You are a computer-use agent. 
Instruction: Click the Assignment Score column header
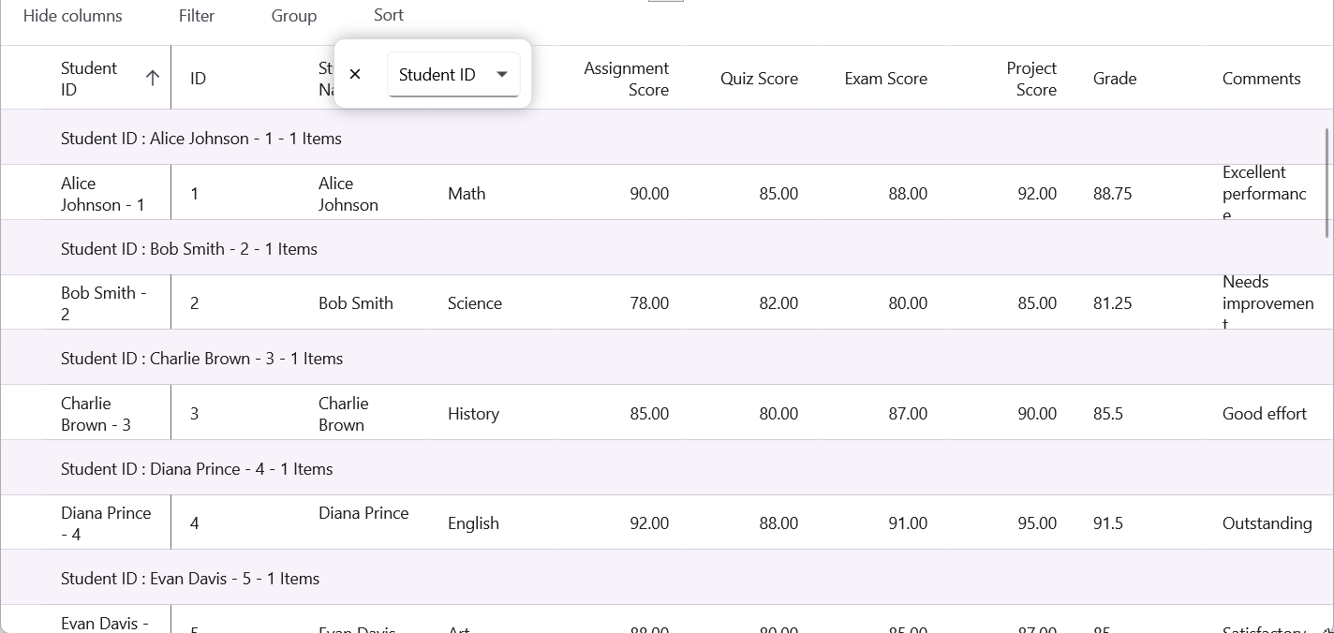(x=626, y=79)
